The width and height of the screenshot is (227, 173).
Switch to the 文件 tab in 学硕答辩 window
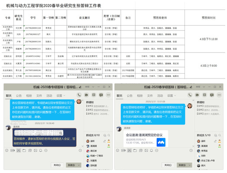click(x=150, y=96)
